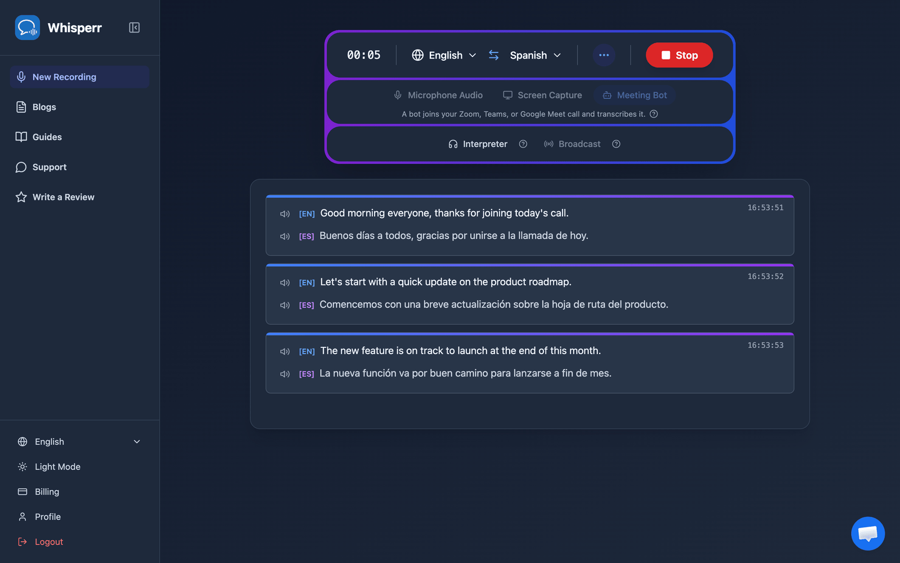Toggle Light Mode
900x563 pixels.
(79, 467)
